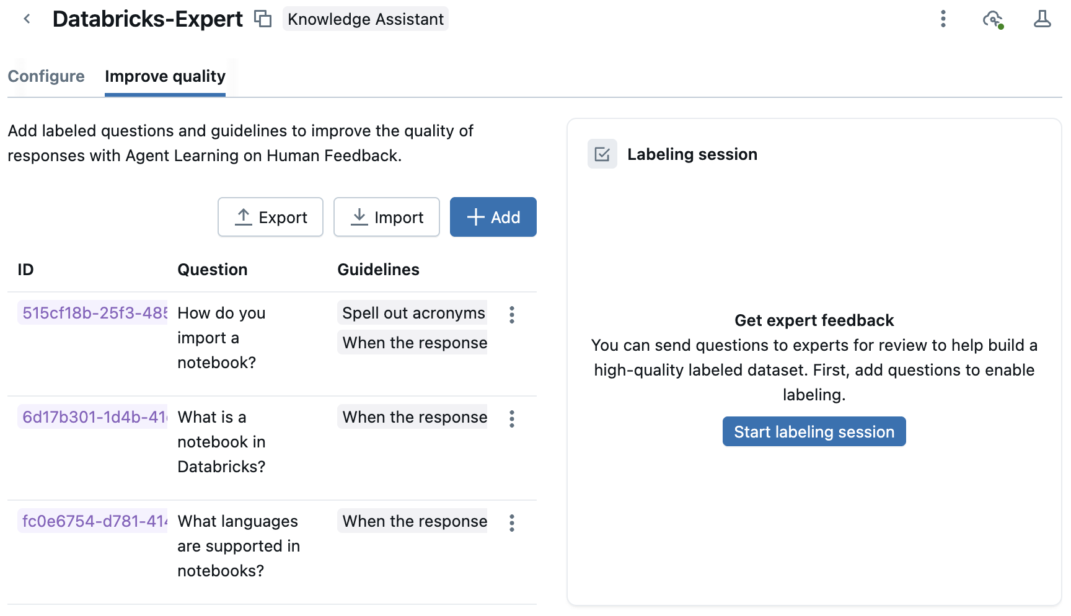
Task: Open the ID link starting with fc0e6754
Action: 93,521
